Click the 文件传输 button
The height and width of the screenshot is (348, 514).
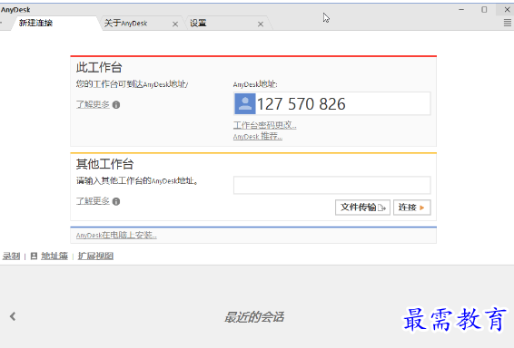362,208
